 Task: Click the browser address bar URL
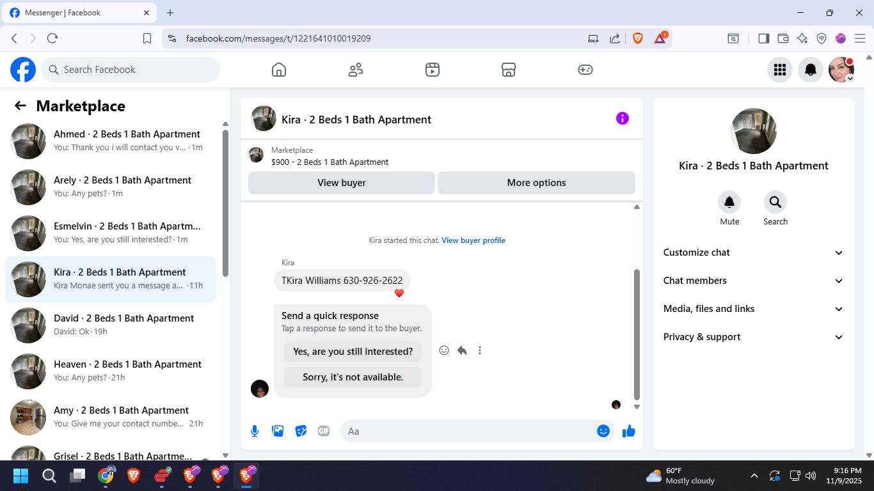278,38
